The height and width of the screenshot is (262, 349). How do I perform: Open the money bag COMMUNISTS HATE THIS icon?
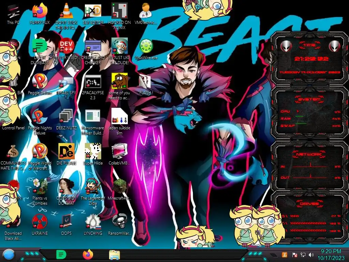pos(13,151)
